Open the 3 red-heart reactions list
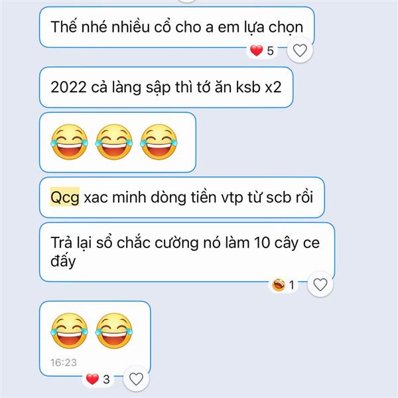 coord(98,379)
